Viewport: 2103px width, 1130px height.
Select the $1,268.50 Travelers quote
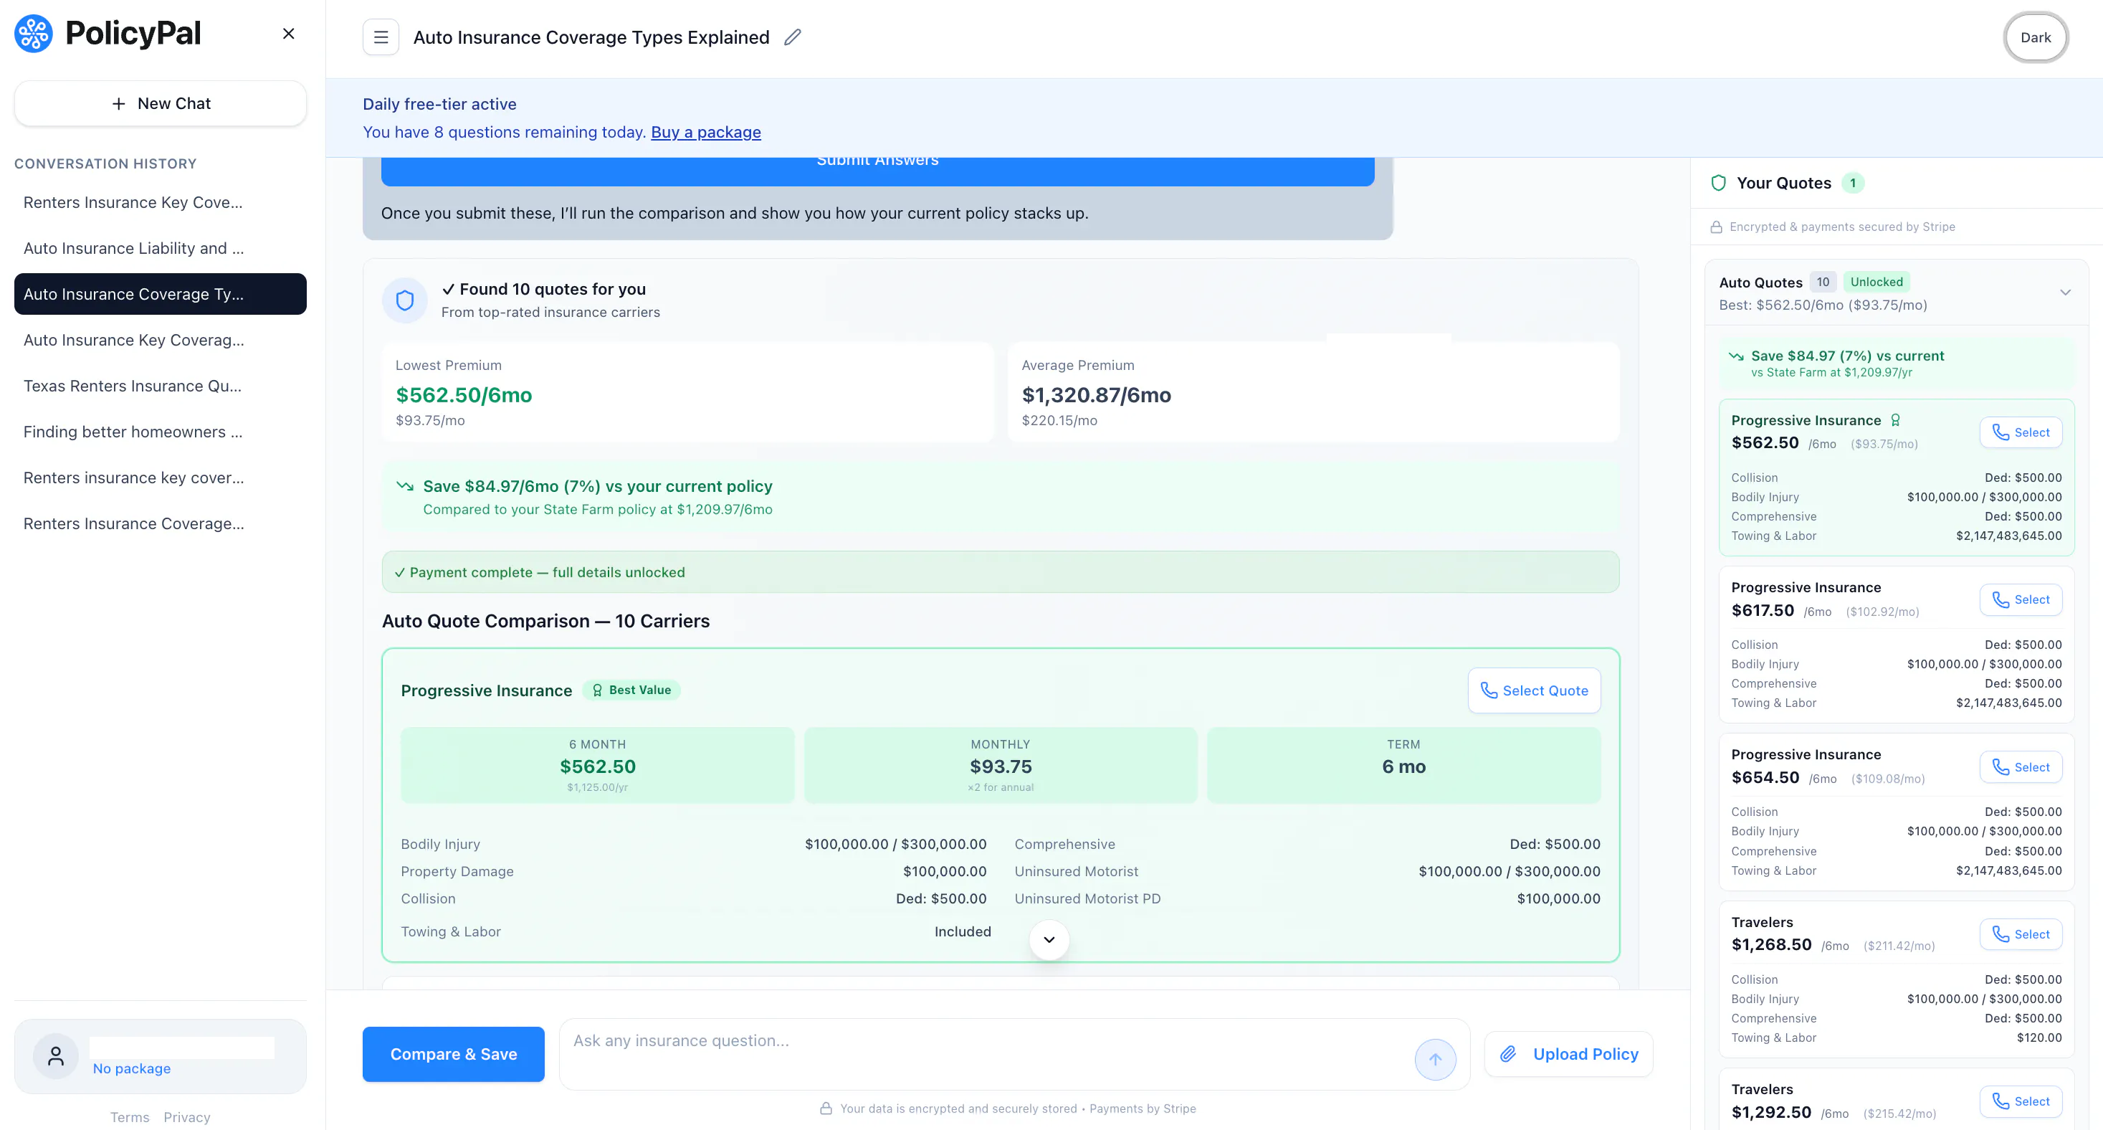(x=2021, y=935)
